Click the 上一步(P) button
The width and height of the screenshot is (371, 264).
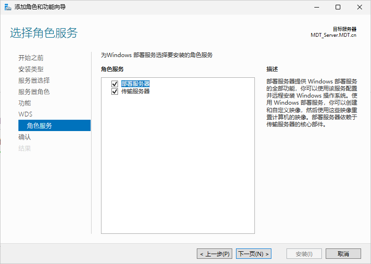pos(214,254)
